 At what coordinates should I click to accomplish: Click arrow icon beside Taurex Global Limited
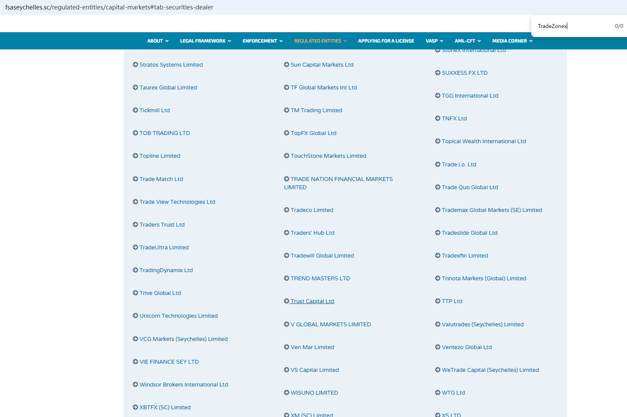[135, 87]
